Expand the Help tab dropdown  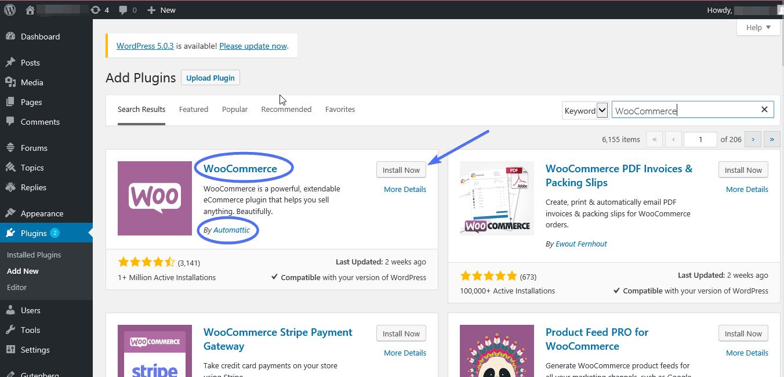pos(758,27)
